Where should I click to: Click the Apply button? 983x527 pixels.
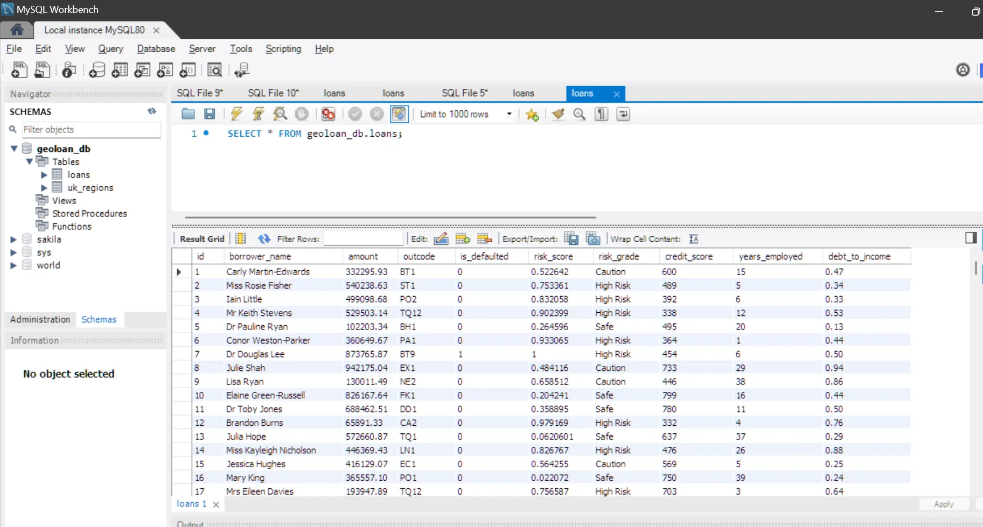[x=944, y=504]
